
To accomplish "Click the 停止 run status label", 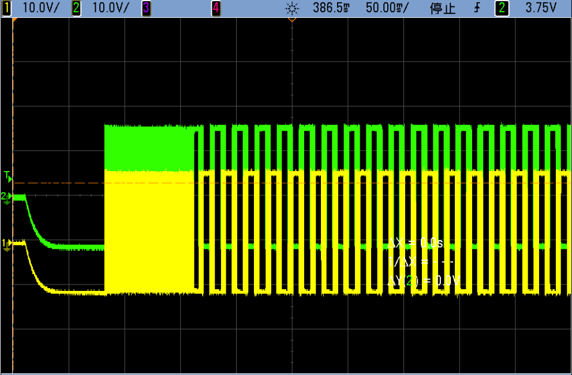I will [443, 8].
